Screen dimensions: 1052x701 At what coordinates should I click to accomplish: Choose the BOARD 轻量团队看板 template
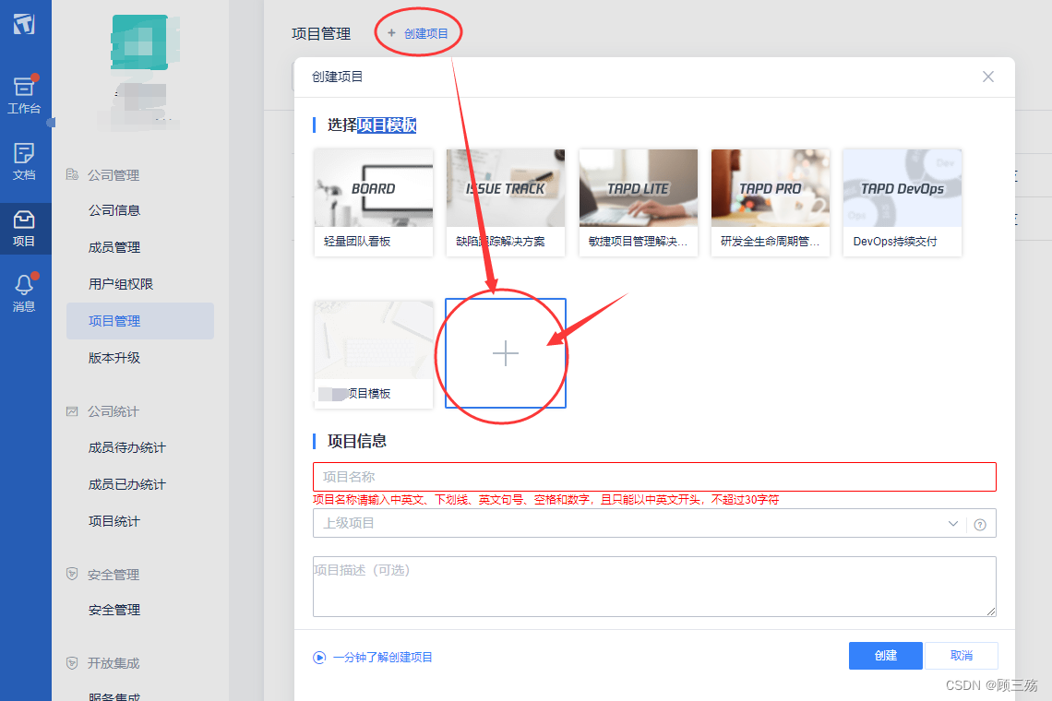(x=374, y=203)
